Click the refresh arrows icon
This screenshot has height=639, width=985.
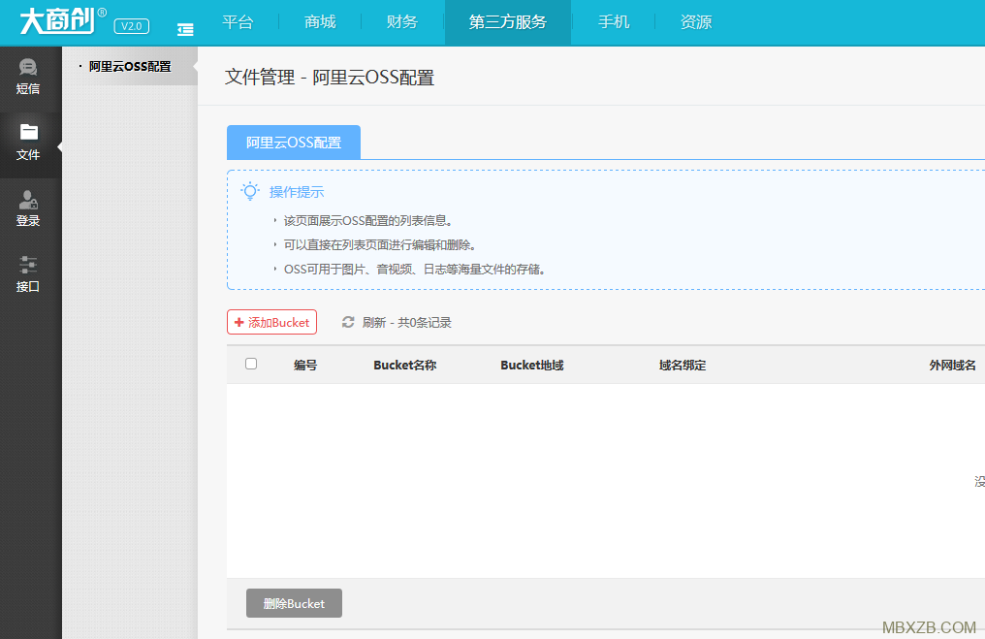click(x=348, y=322)
